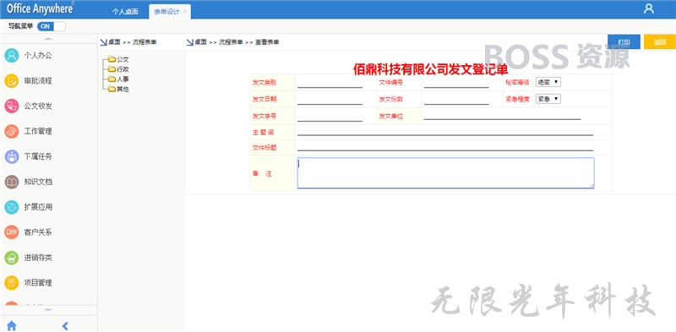Screen dimensions: 676x332
Task: Select the 公文 tree label
Action: tap(123, 59)
